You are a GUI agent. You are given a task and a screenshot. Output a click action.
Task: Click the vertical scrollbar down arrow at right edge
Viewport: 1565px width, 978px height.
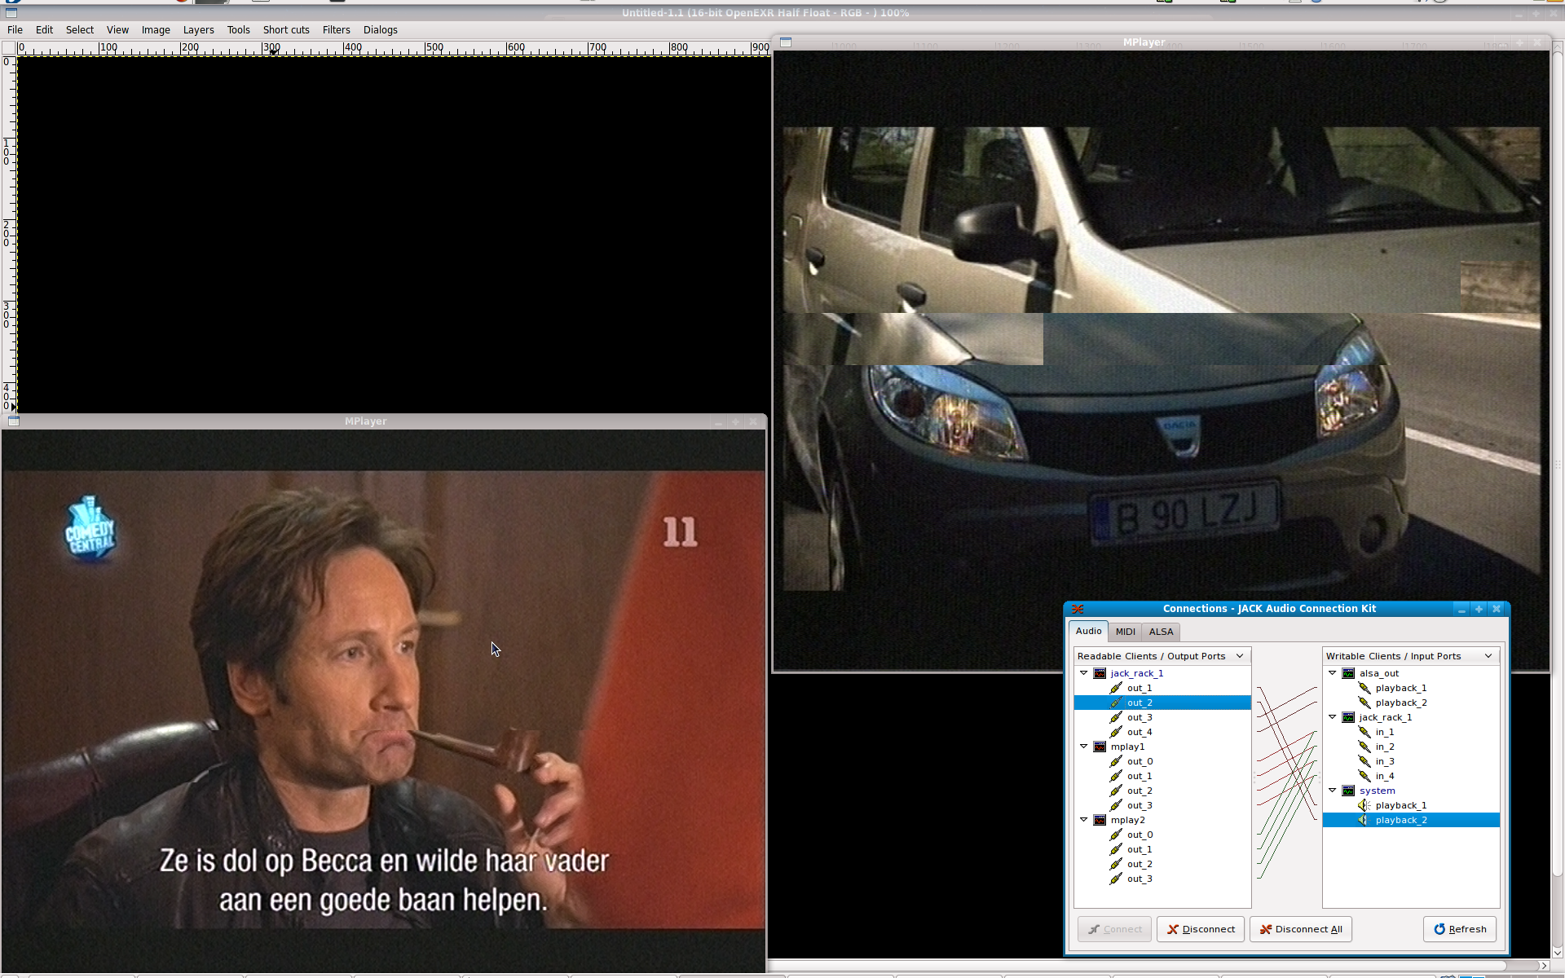click(x=1558, y=952)
